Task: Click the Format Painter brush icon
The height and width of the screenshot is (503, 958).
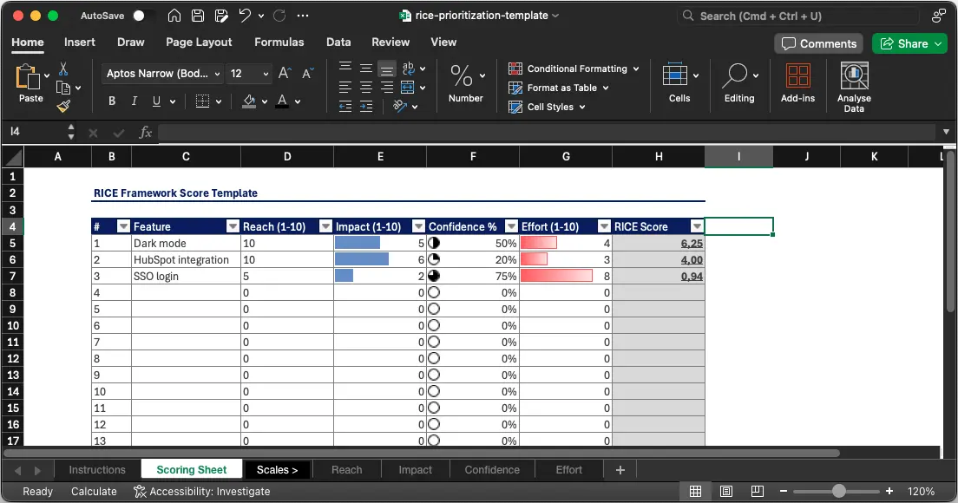Action: click(63, 106)
